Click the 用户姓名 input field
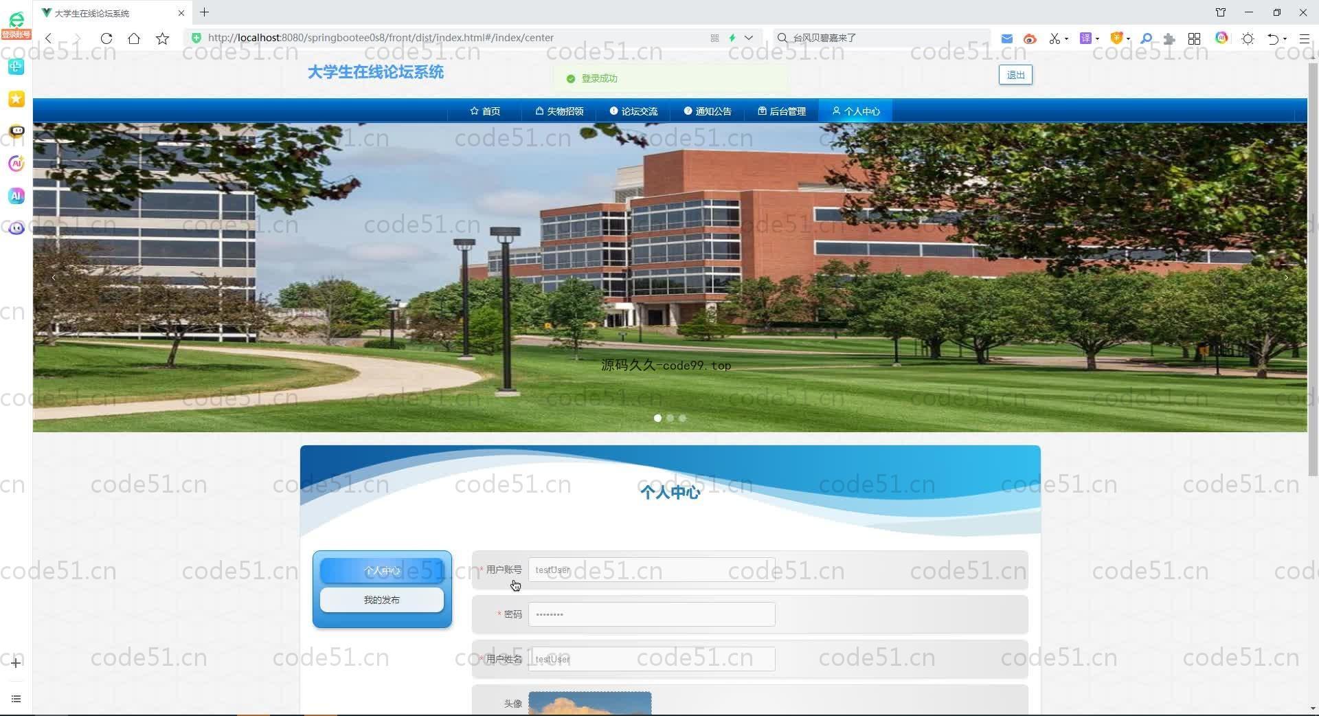Image resolution: width=1319 pixels, height=716 pixels. [651, 659]
